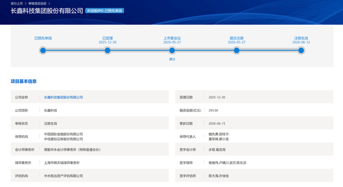Click the 签字会计师 names cell
The width and height of the screenshot is (343, 187).
pyautogui.click(x=217, y=149)
